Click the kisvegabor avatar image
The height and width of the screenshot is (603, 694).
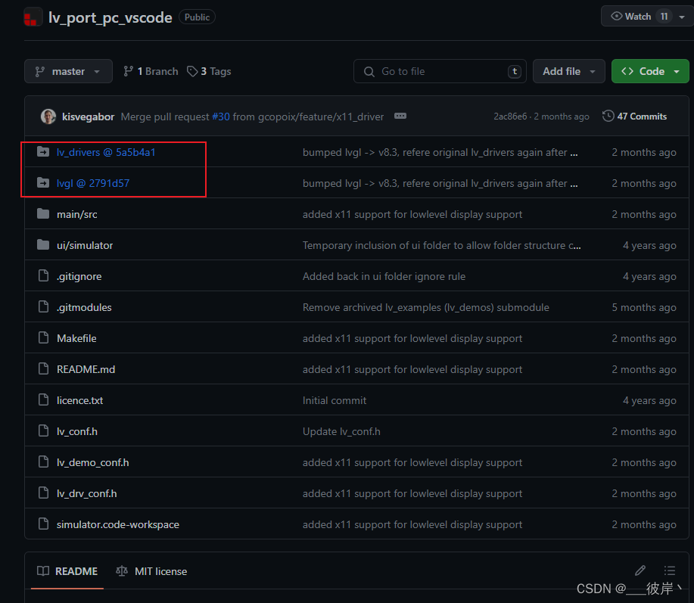pyautogui.click(x=48, y=117)
